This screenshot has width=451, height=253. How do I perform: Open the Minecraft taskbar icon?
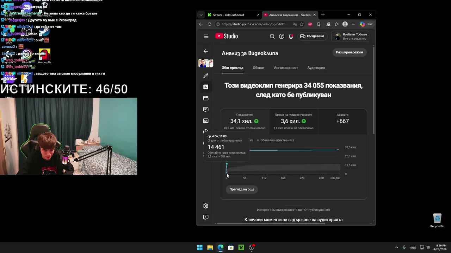pyautogui.click(x=241, y=247)
